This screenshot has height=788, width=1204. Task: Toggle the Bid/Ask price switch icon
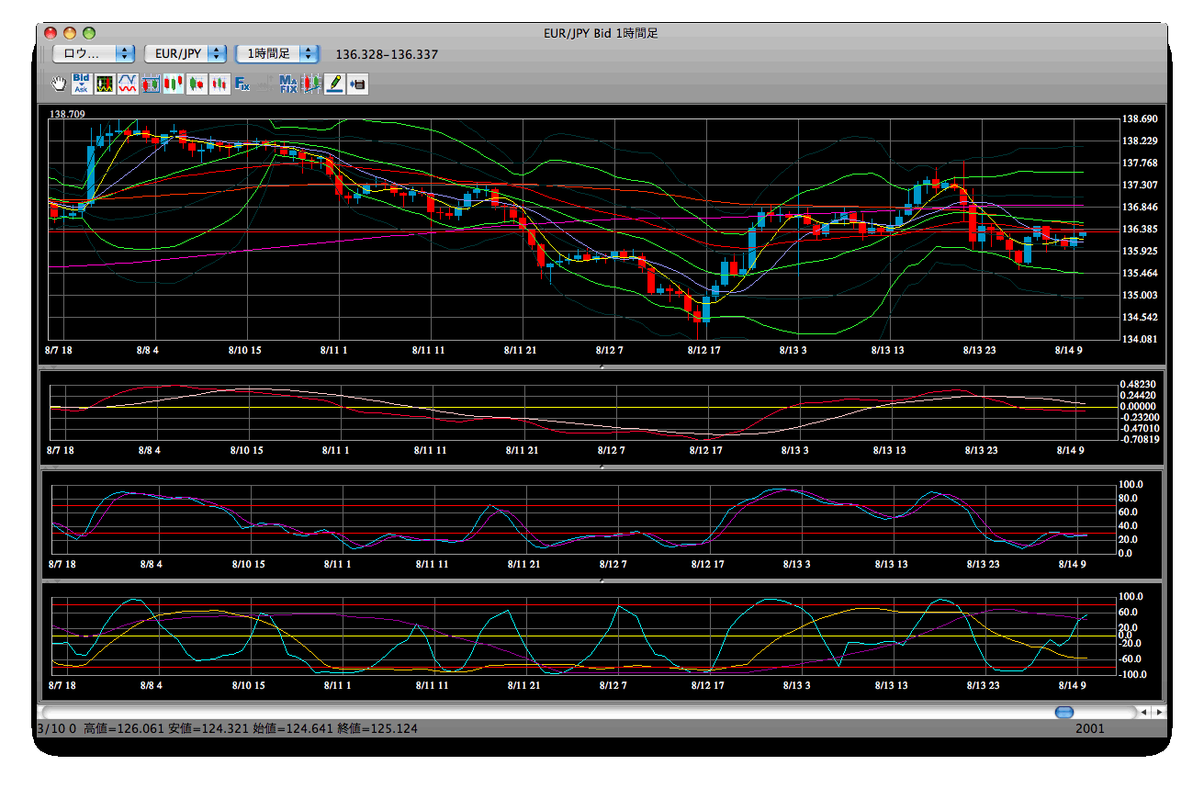click(x=81, y=84)
